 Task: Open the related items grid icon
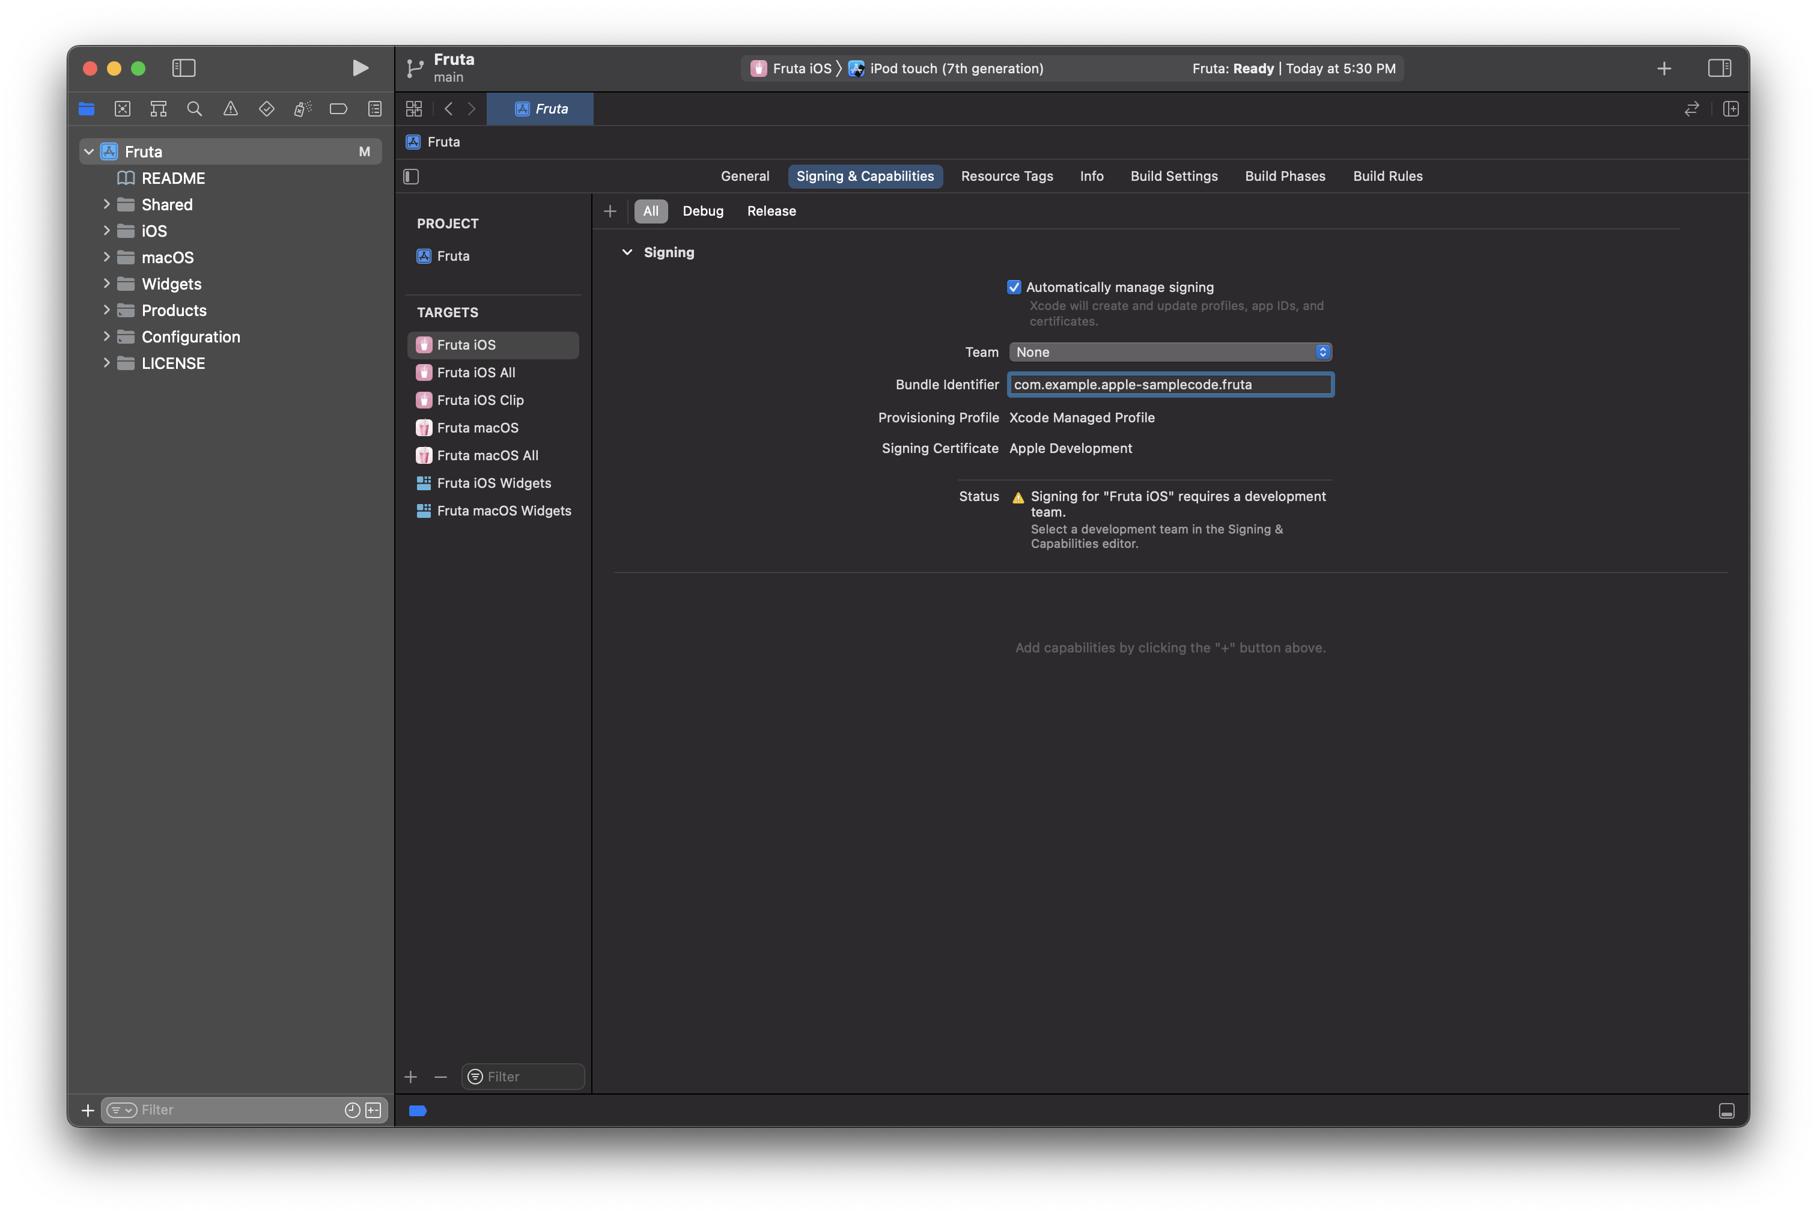point(414,109)
